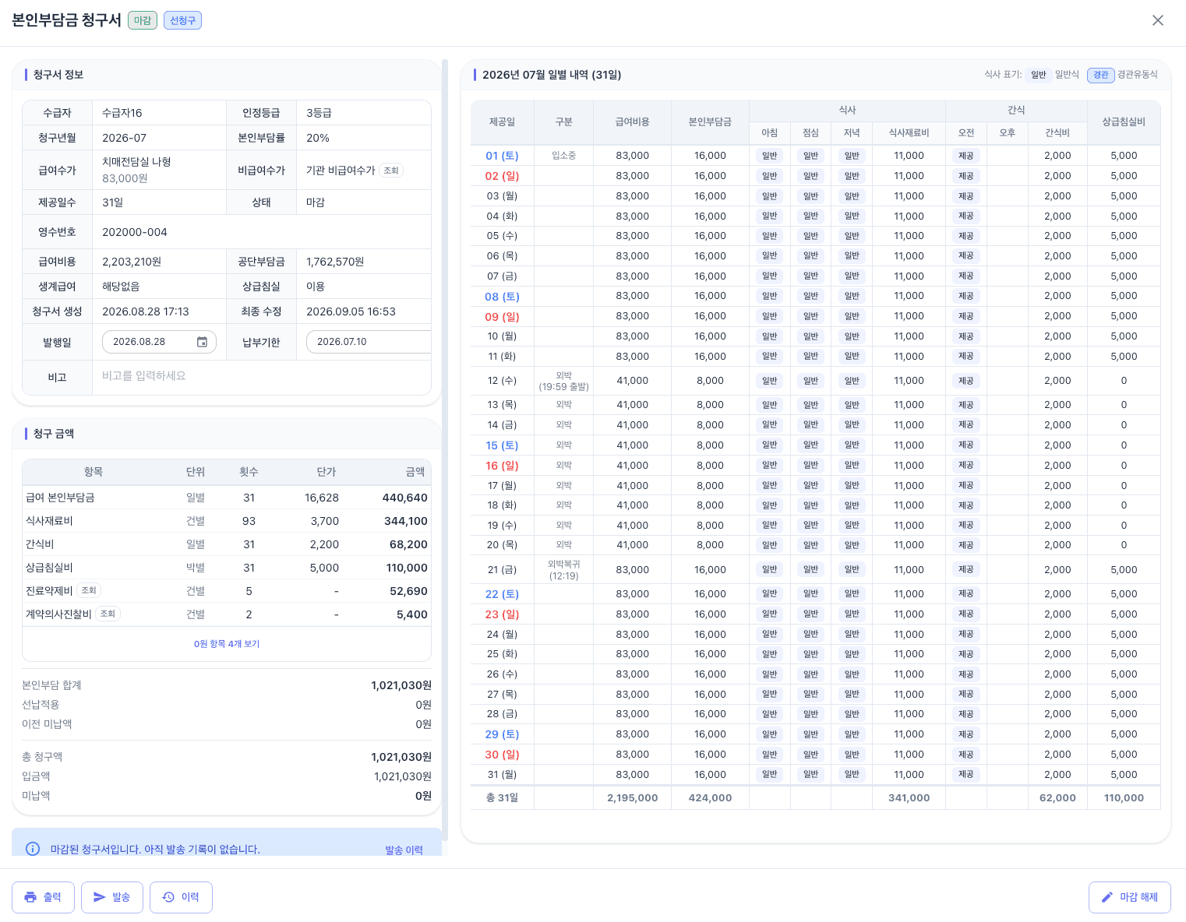1186x922 pixels.
Task: Click the send arrow icon on 발송
Action: coord(100,897)
